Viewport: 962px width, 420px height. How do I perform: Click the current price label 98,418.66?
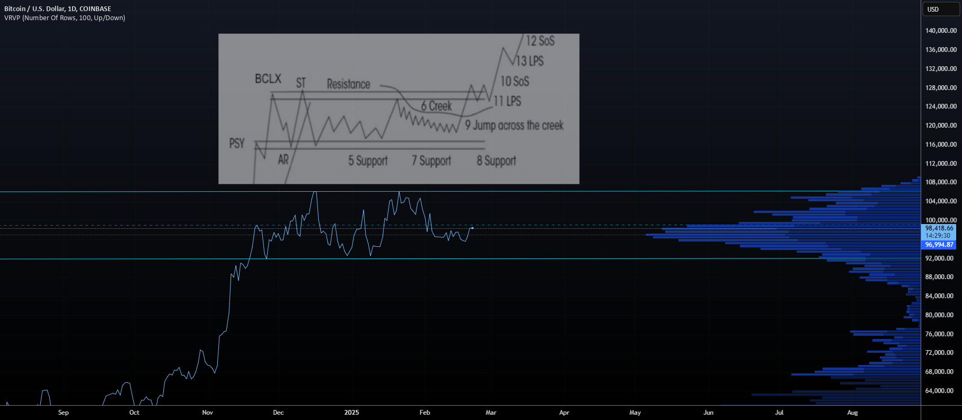(939, 228)
